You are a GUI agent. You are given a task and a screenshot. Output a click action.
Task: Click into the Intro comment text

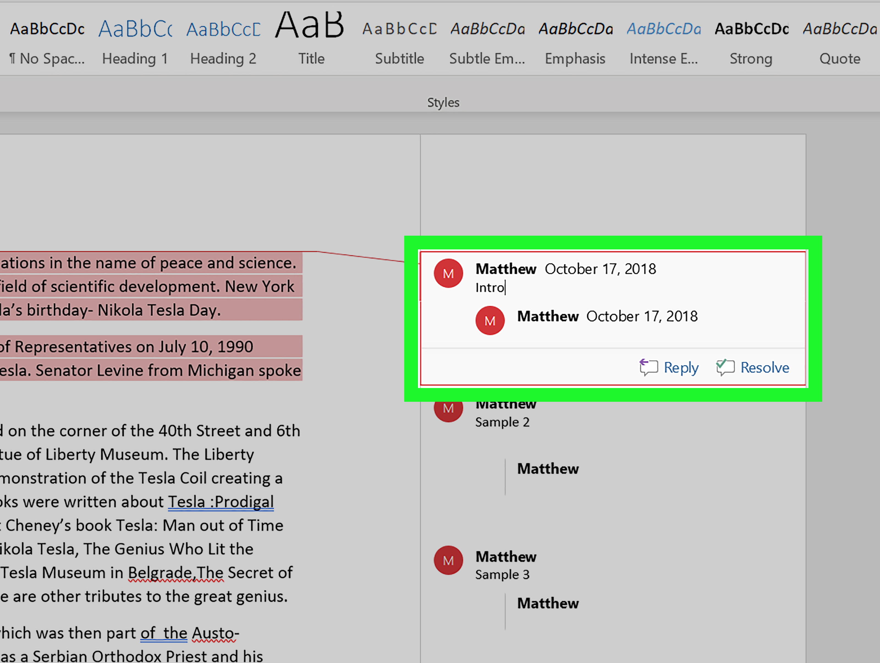(490, 288)
